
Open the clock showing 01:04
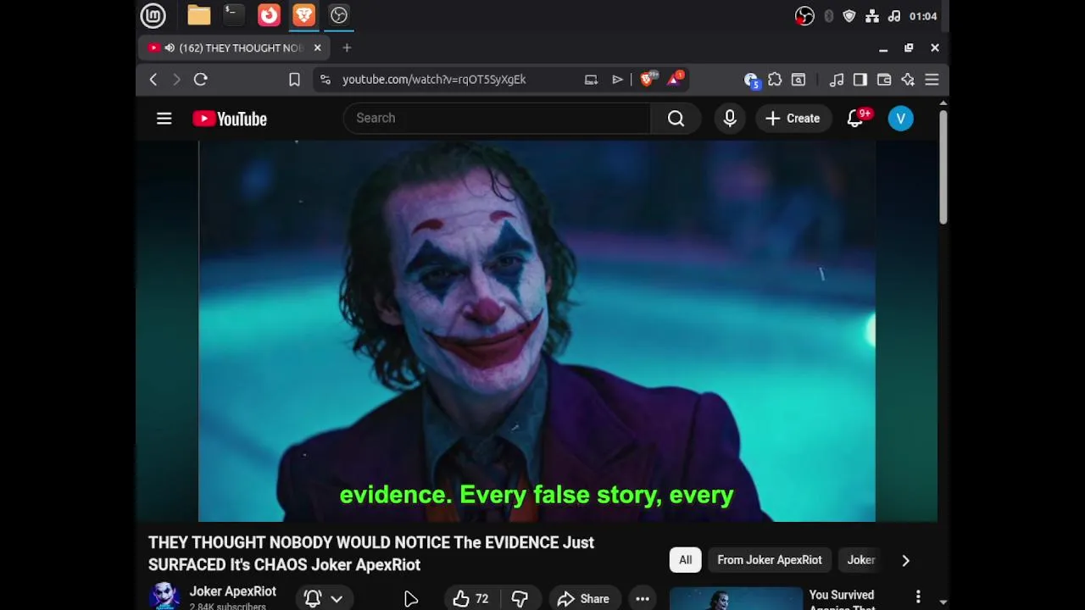pos(923,16)
